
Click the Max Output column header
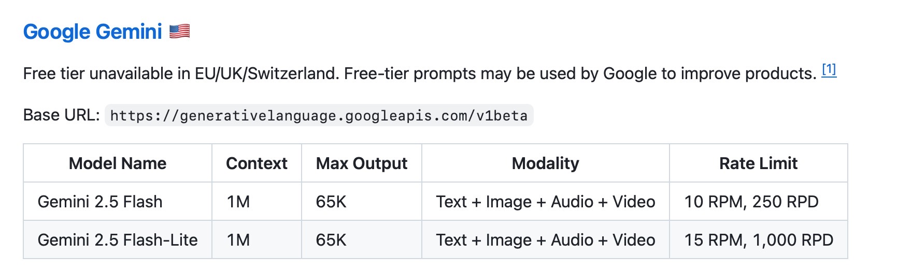pyautogui.click(x=362, y=163)
